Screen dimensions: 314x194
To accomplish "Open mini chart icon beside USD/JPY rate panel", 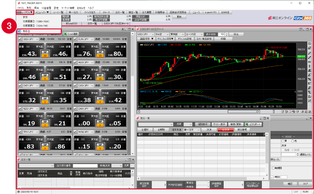I will click(20, 39).
